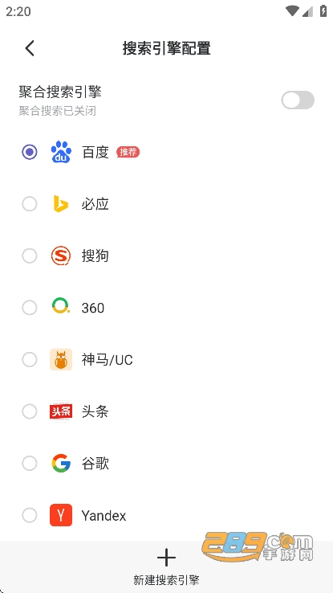Tap the 神马/UC list entry text

[x=108, y=360]
